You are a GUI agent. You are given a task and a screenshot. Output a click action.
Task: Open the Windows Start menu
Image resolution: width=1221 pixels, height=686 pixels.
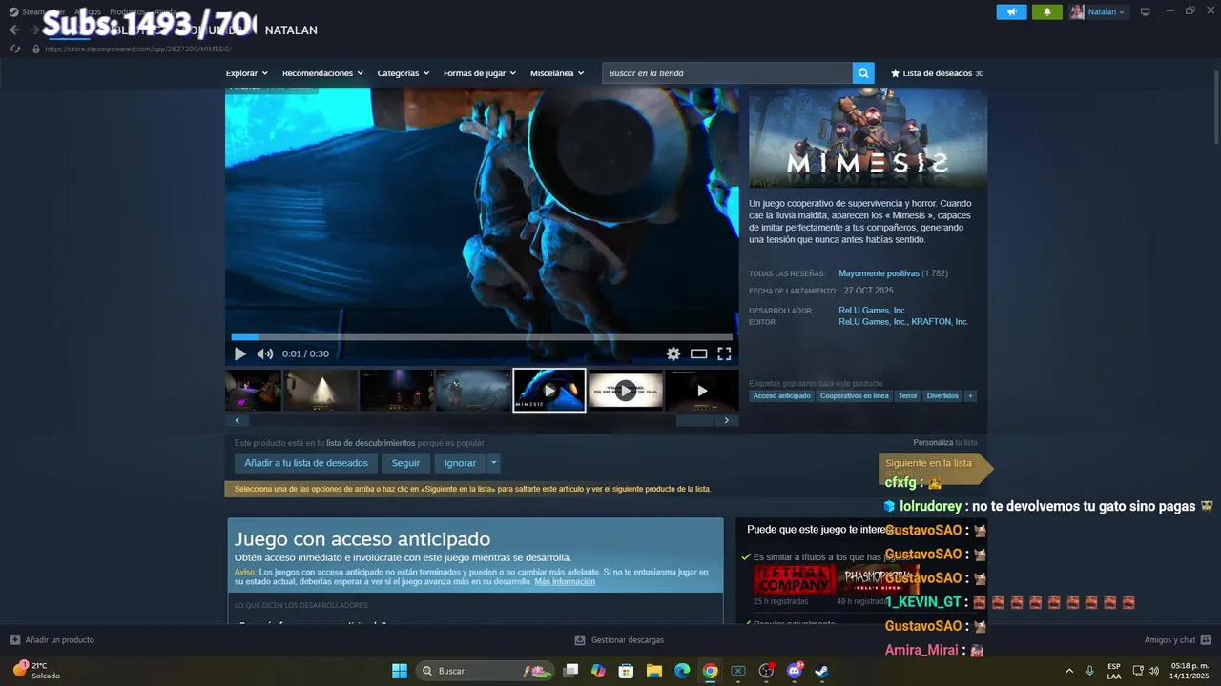(400, 671)
